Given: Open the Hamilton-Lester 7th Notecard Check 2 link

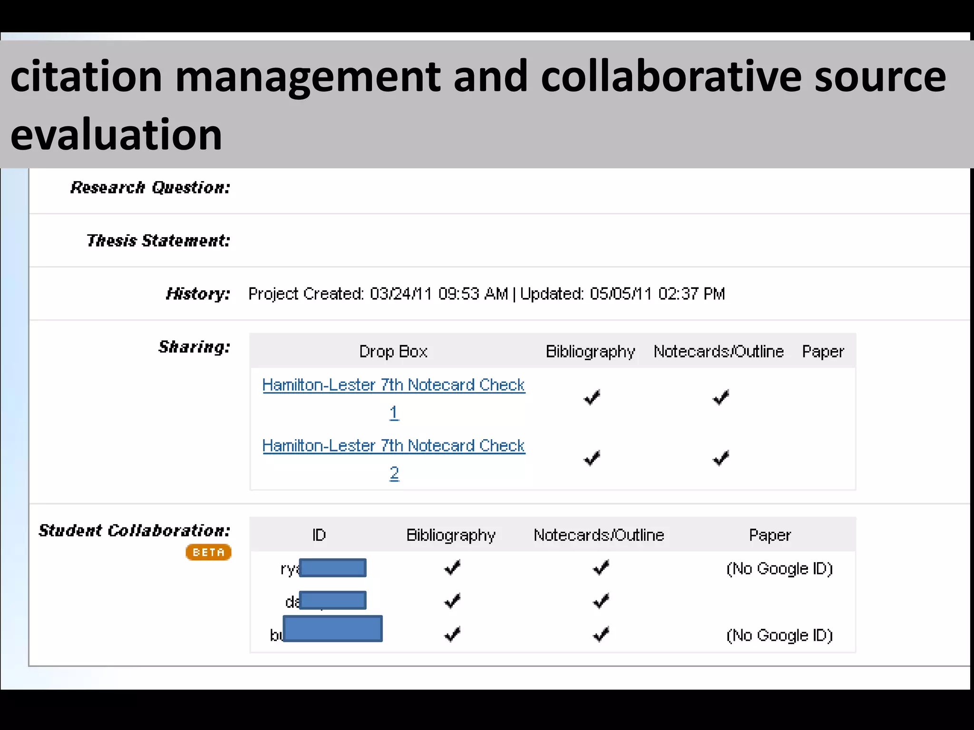Looking at the screenshot, I should 394,459.
